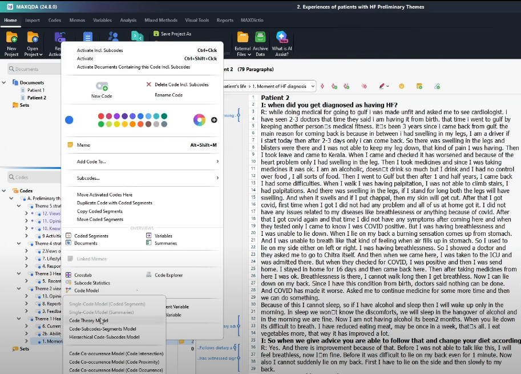Click the emoticode smiley icon

pyautogui.click(x=401, y=86)
